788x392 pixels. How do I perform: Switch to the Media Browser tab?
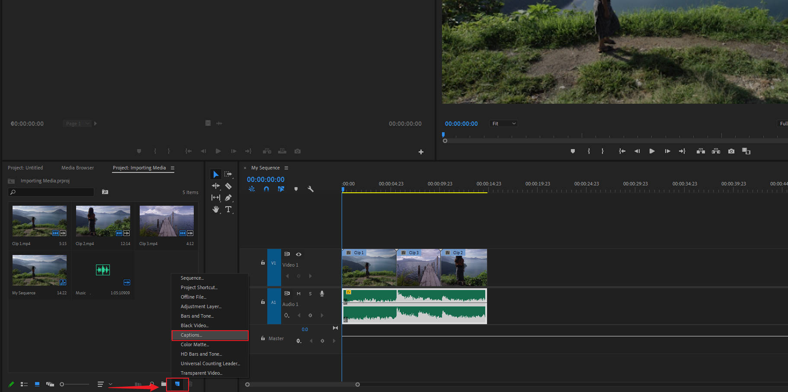pyautogui.click(x=77, y=168)
